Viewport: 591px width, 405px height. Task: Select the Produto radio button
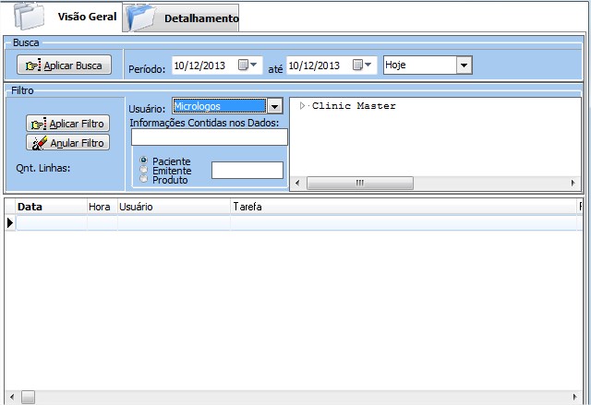tap(143, 179)
